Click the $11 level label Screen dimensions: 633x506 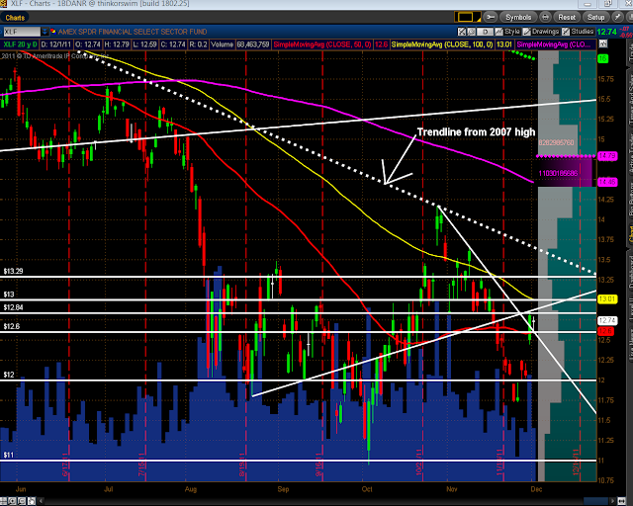coord(9,455)
